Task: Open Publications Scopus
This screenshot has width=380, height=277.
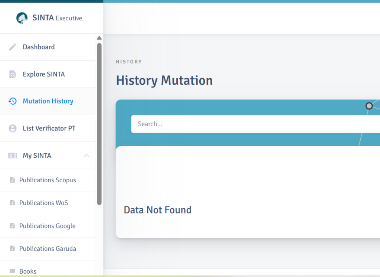Action: click(x=47, y=180)
